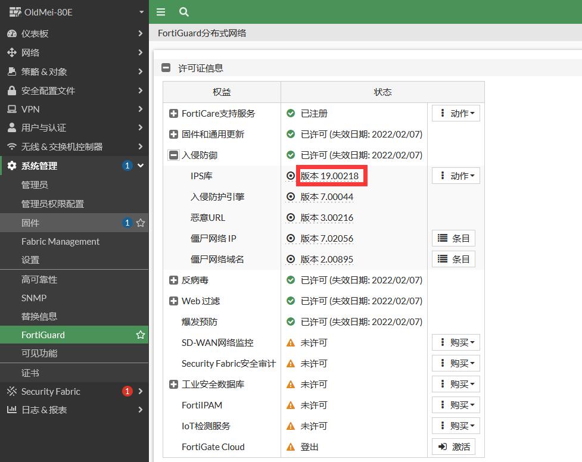Open 购买 dropdown for Security Fabric安全审计

pyautogui.click(x=456, y=363)
